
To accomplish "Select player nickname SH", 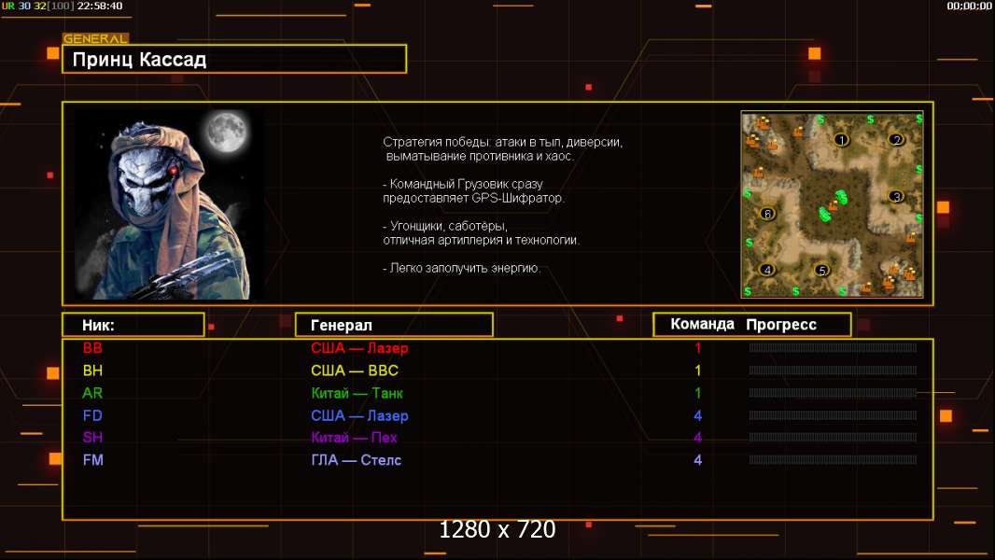I will coord(92,437).
